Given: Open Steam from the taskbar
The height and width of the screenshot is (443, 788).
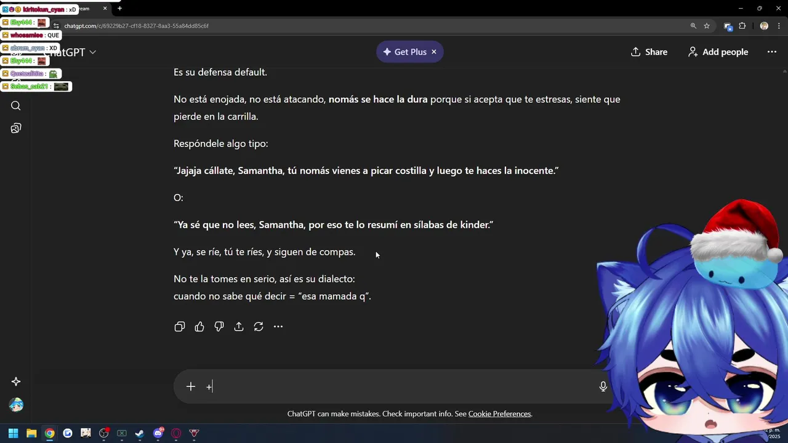Looking at the screenshot, I should coord(140,433).
